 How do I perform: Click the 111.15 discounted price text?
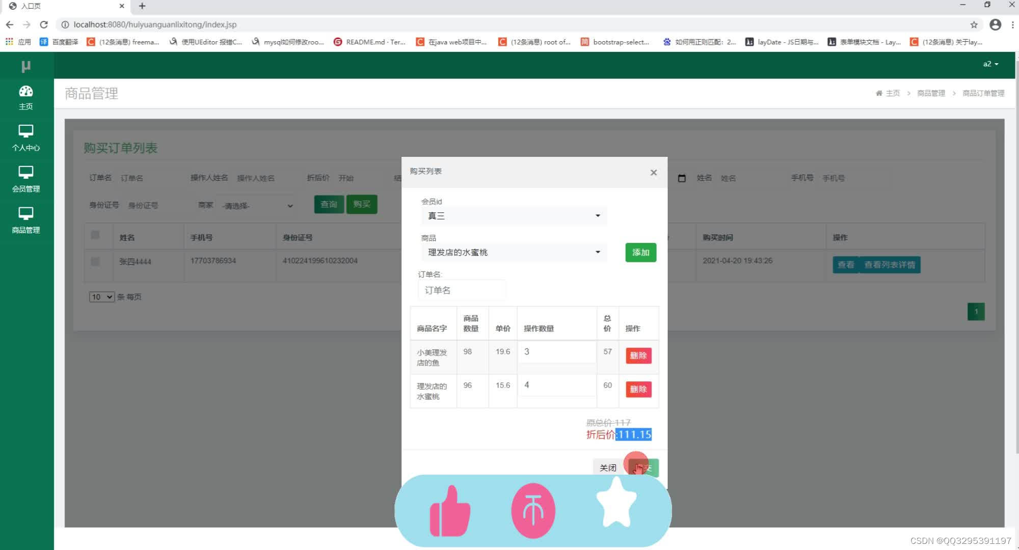[634, 434]
